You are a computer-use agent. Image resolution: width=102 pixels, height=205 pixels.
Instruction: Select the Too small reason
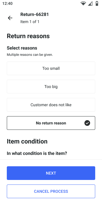coord(51,68)
